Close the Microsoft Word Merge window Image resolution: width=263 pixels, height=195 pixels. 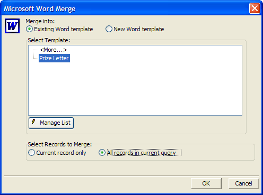(x=255, y=8)
